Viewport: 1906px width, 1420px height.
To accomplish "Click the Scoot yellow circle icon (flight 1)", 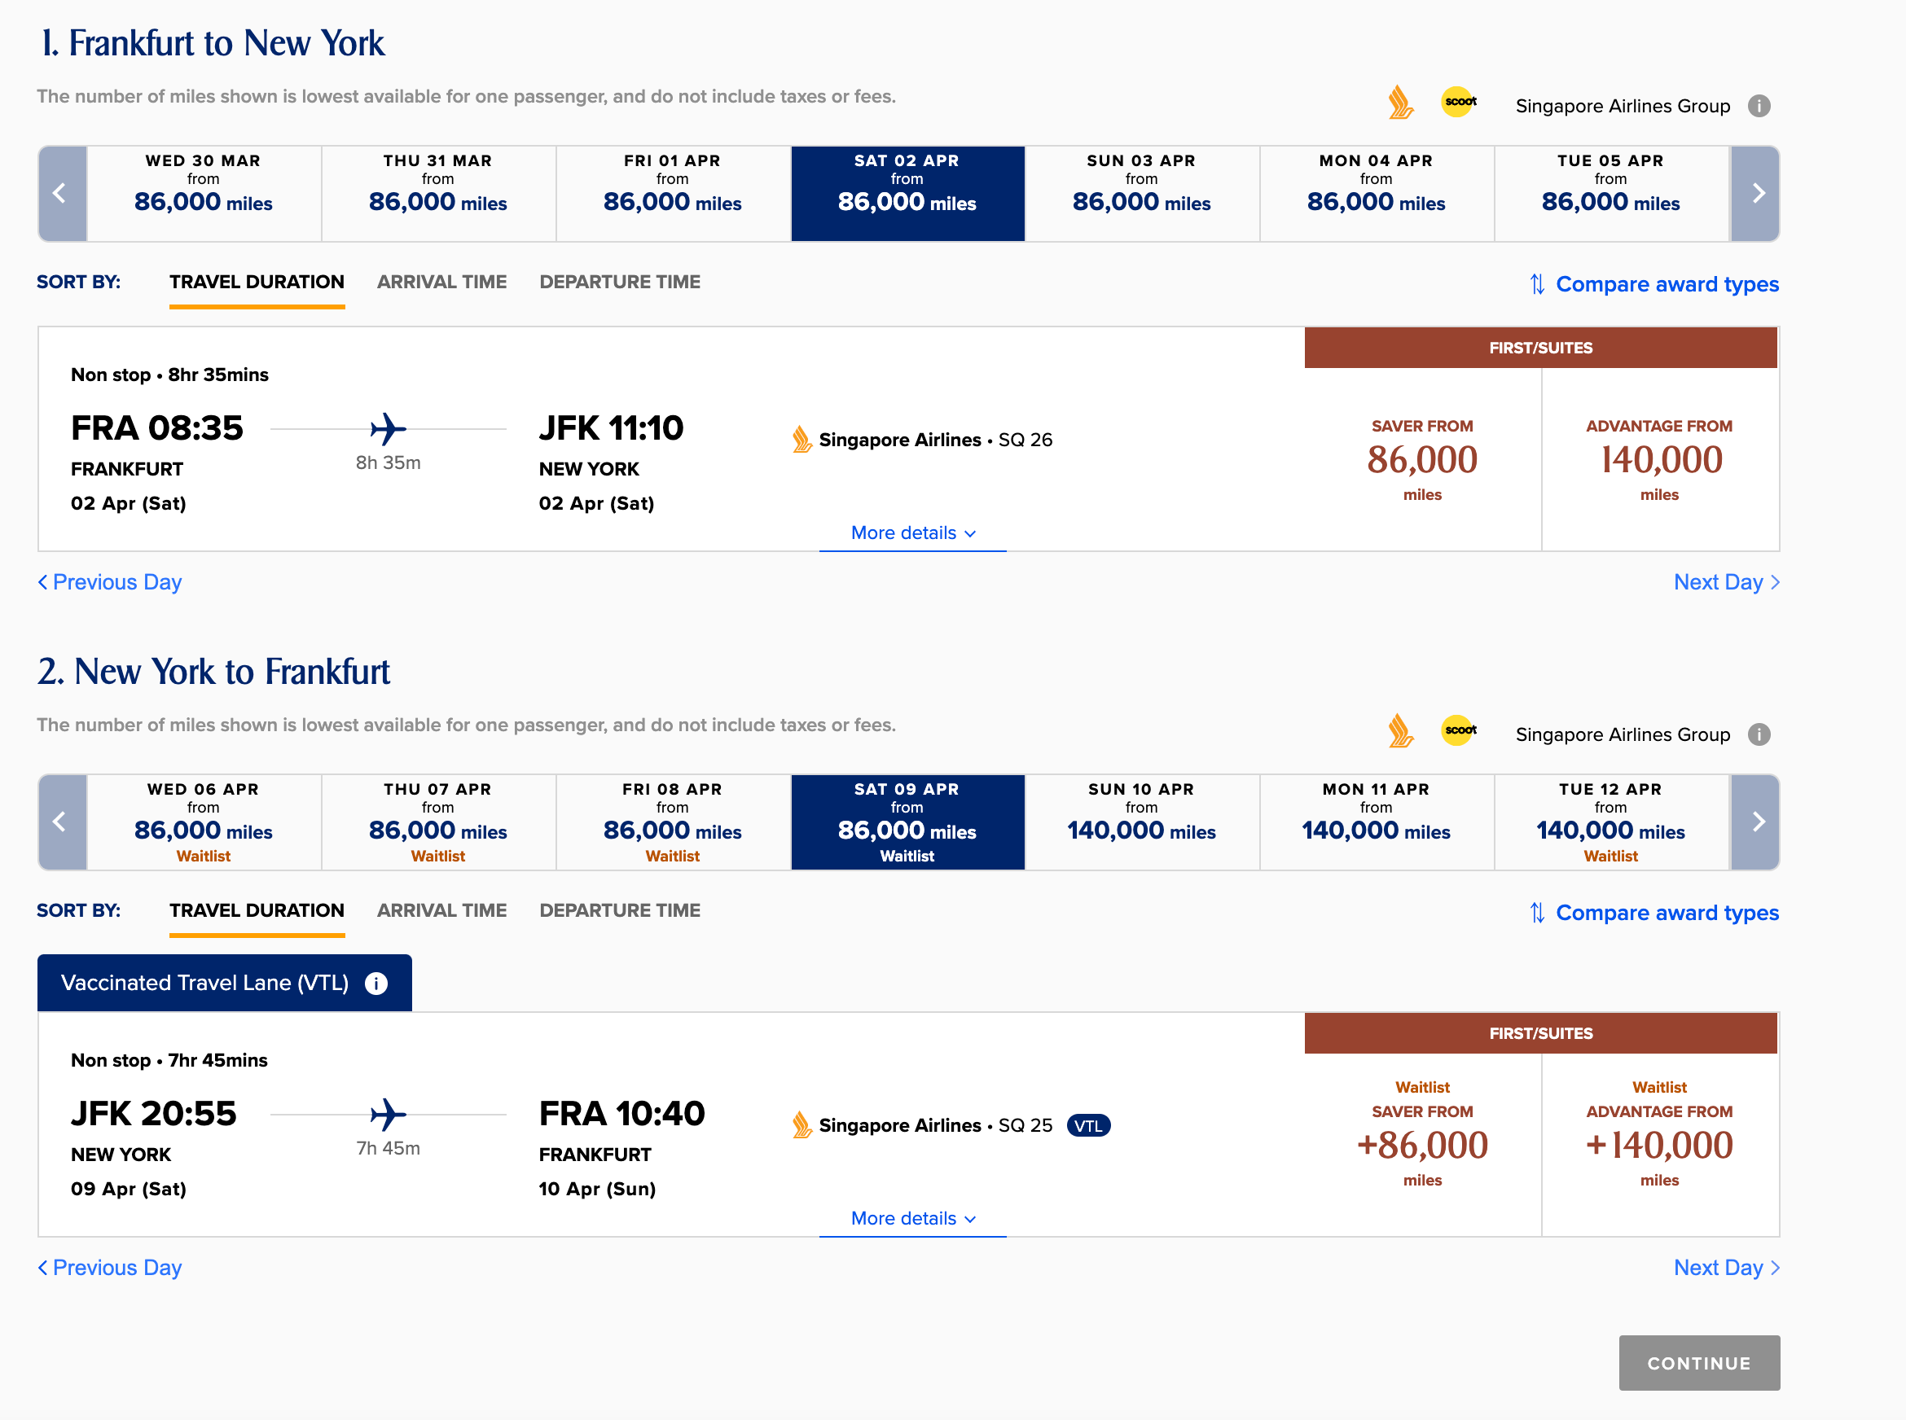I will point(1459,103).
